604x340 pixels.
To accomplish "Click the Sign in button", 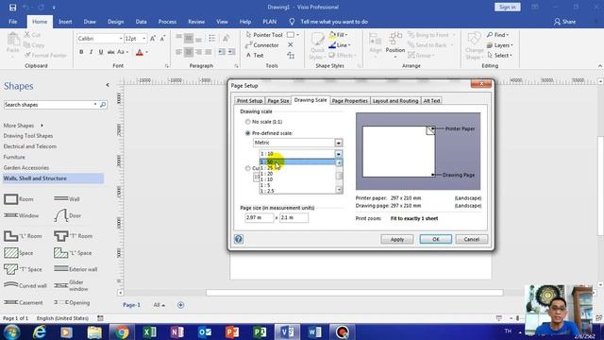I will 508,7.
